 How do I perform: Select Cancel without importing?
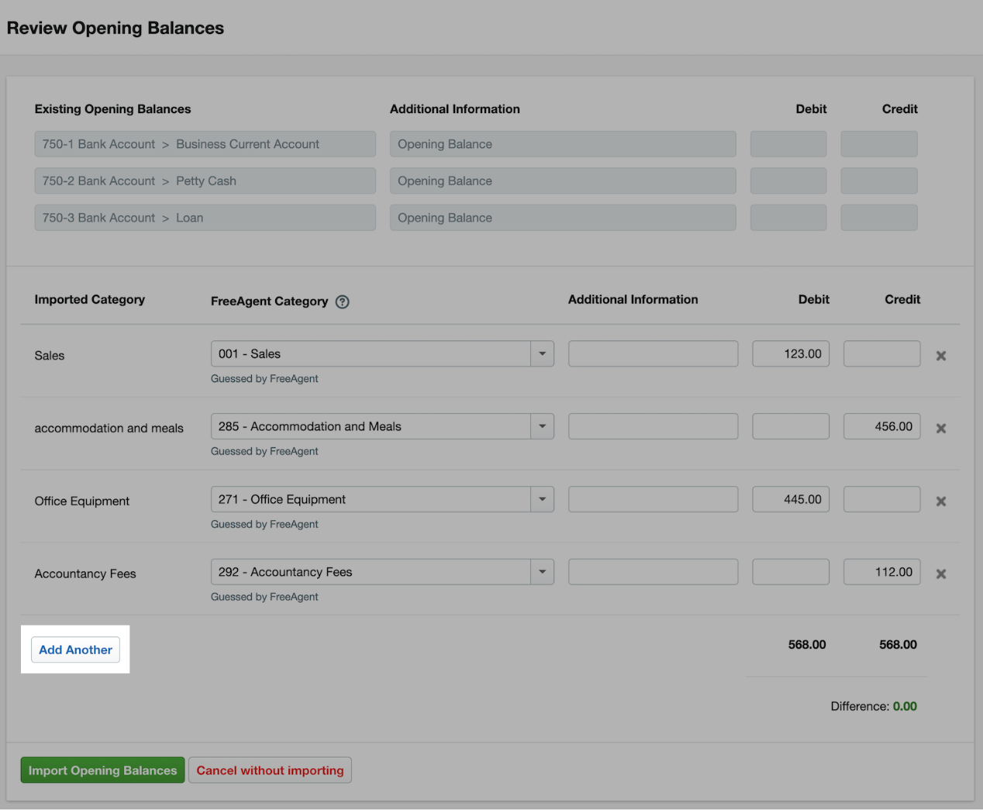(270, 770)
